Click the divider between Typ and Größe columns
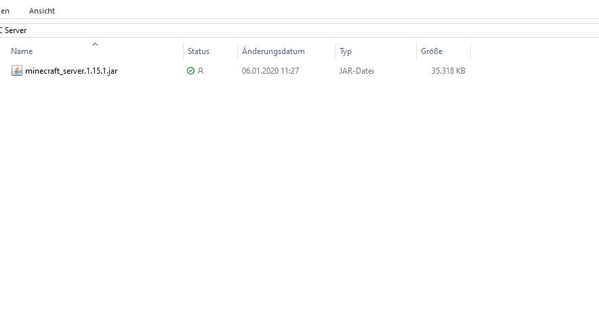The image size is (599, 315). click(x=416, y=51)
